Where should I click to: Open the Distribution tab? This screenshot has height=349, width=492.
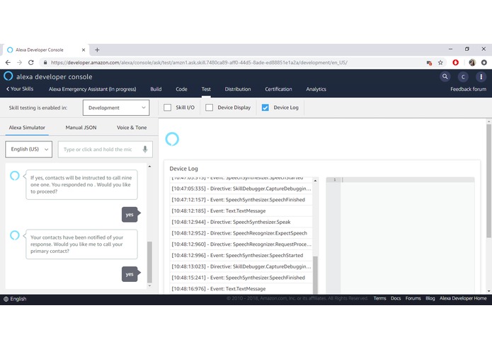click(x=238, y=89)
